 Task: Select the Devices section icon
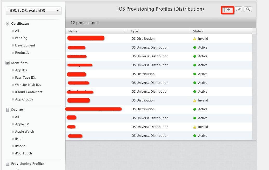coord(8,110)
